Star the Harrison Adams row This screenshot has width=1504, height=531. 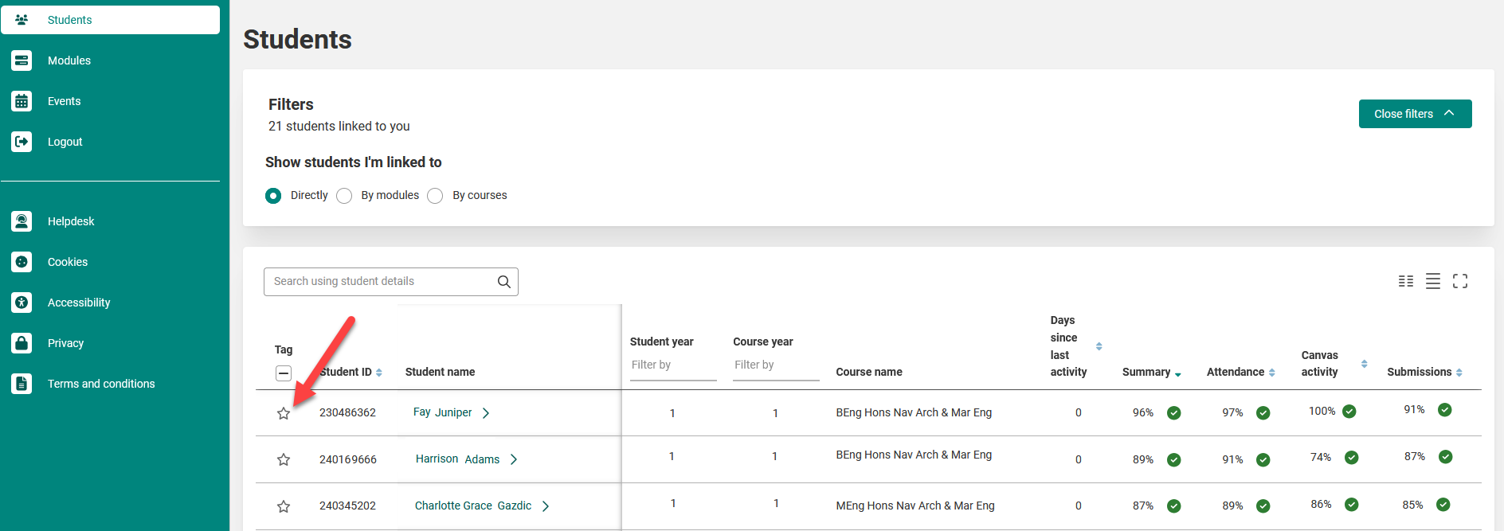[284, 459]
